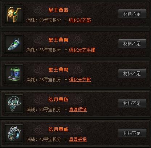
Task: Click 材料不足 button in the 皓月尊戒 row
Action: 132,133
